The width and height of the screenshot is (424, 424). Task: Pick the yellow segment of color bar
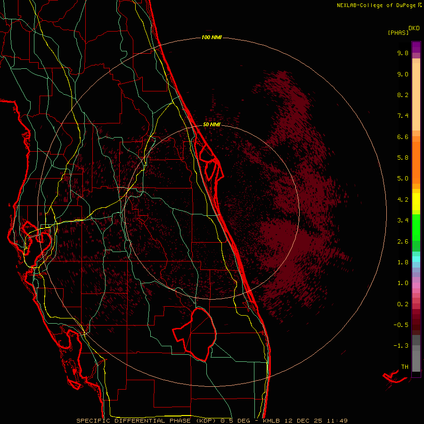[416, 202]
